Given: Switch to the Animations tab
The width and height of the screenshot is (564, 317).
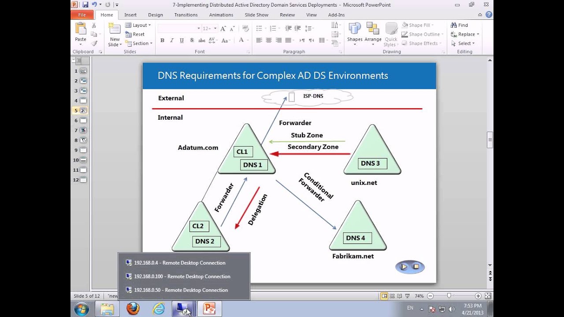Looking at the screenshot, I should 221,15.
